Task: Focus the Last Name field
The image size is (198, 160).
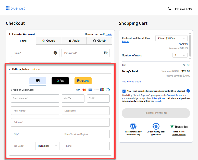Action: pyautogui.click(x=86, y=111)
